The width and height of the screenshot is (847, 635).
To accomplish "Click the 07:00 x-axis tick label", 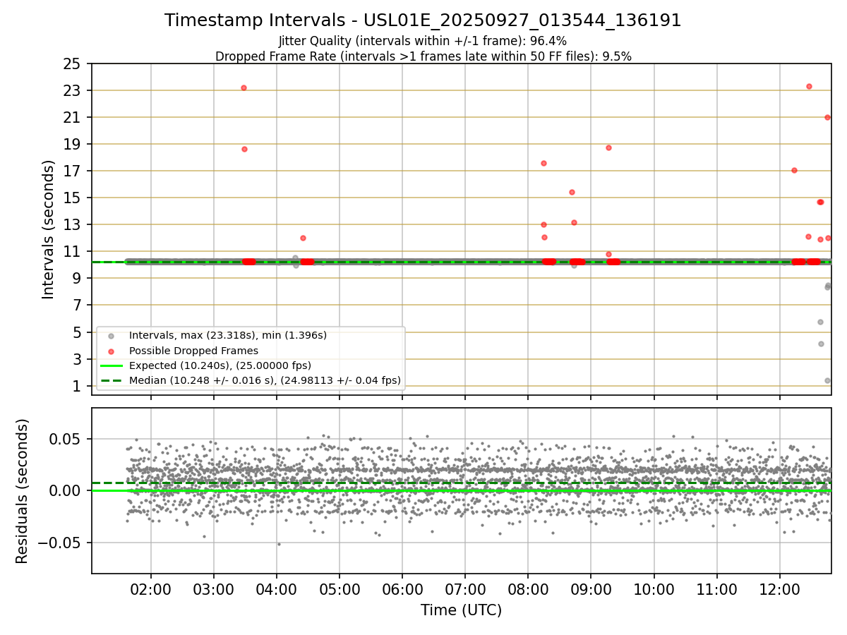I will point(464,589).
